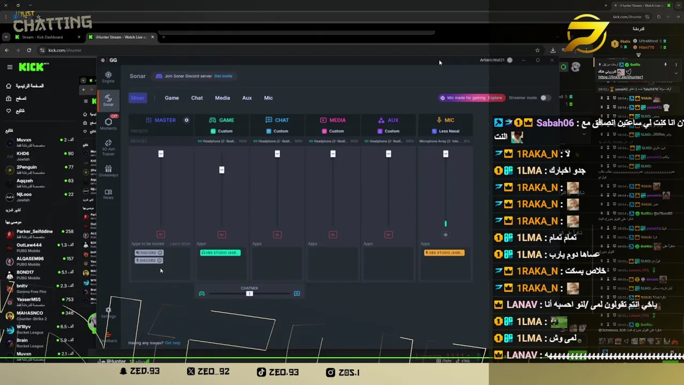Viewport: 684px width, 385px height.
Task: Open the Chat preset dropdown showing Custom
Action: tap(277, 131)
